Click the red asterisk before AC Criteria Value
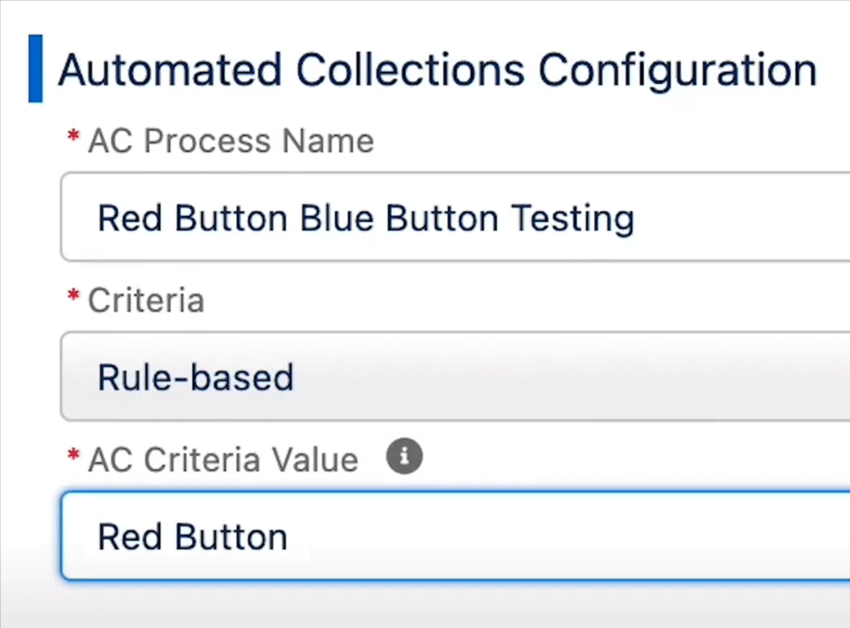Viewport: 850px width, 628px height. (73, 454)
